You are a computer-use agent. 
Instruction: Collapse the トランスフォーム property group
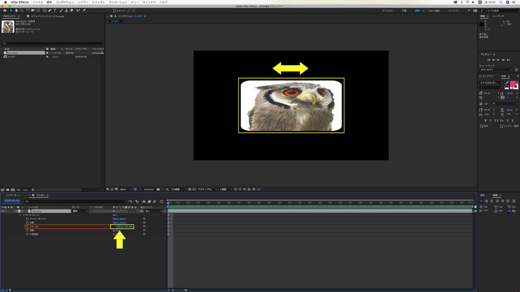[20, 215]
